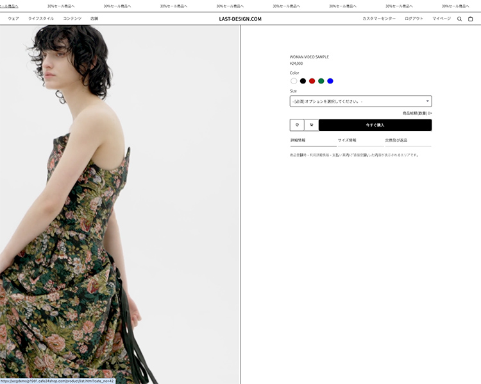The width and height of the screenshot is (481, 384).
Task: Go to カスタマーセンター page
Action: (x=379, y=19)
